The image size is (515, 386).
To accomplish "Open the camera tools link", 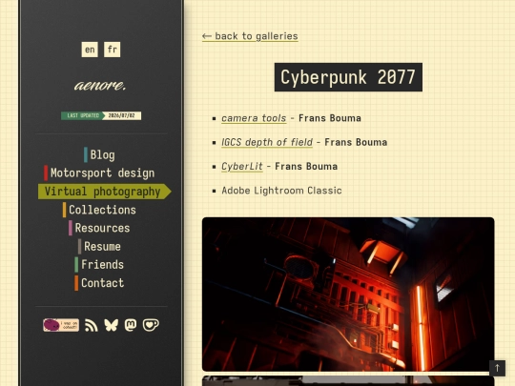I will pyautogui.click(x=254, y=118).
